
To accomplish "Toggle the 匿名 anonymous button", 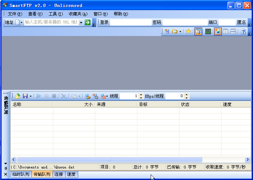I will tap(241, 22).
